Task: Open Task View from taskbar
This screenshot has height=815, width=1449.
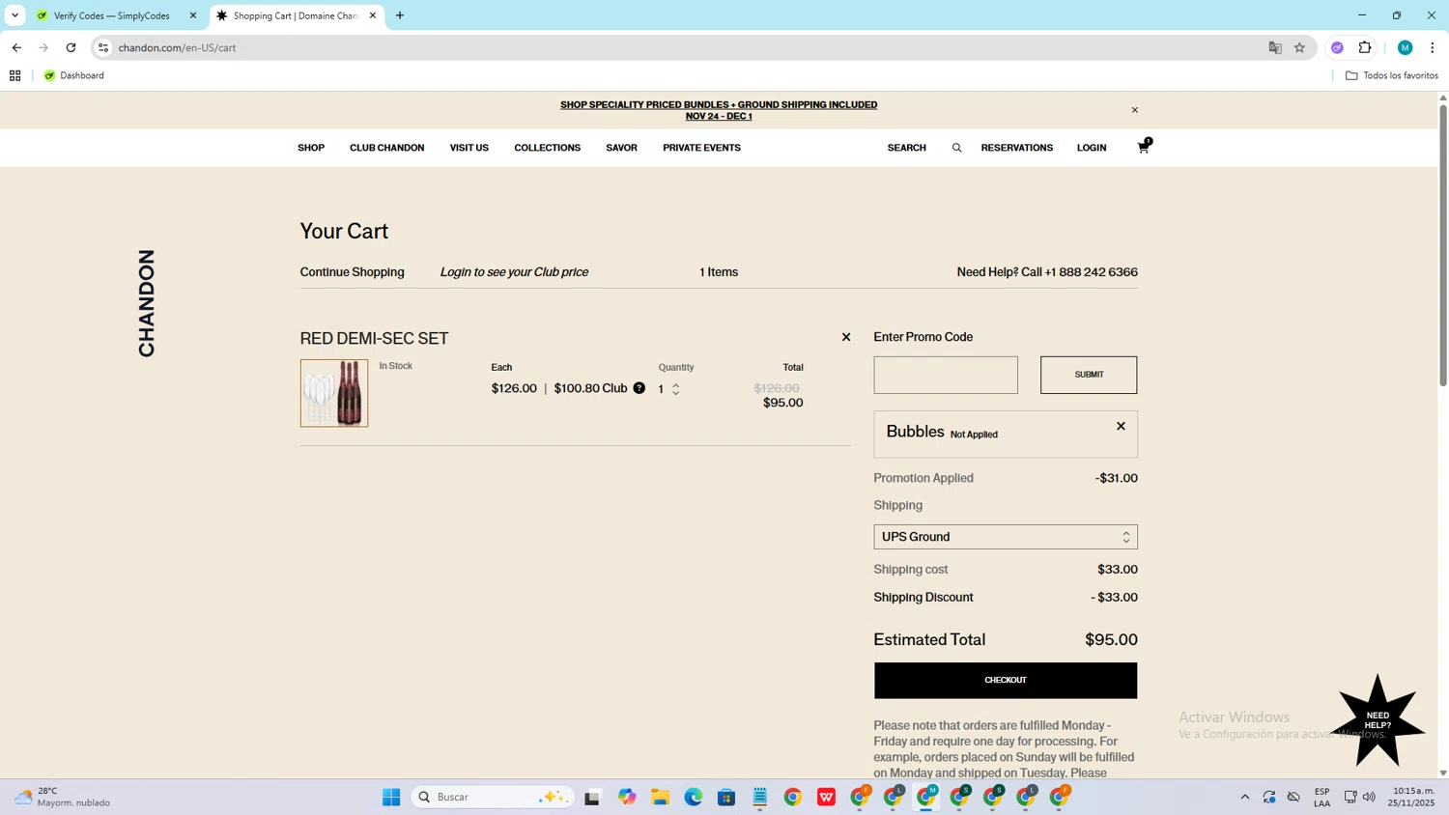Action: click(x=592, y=797)
